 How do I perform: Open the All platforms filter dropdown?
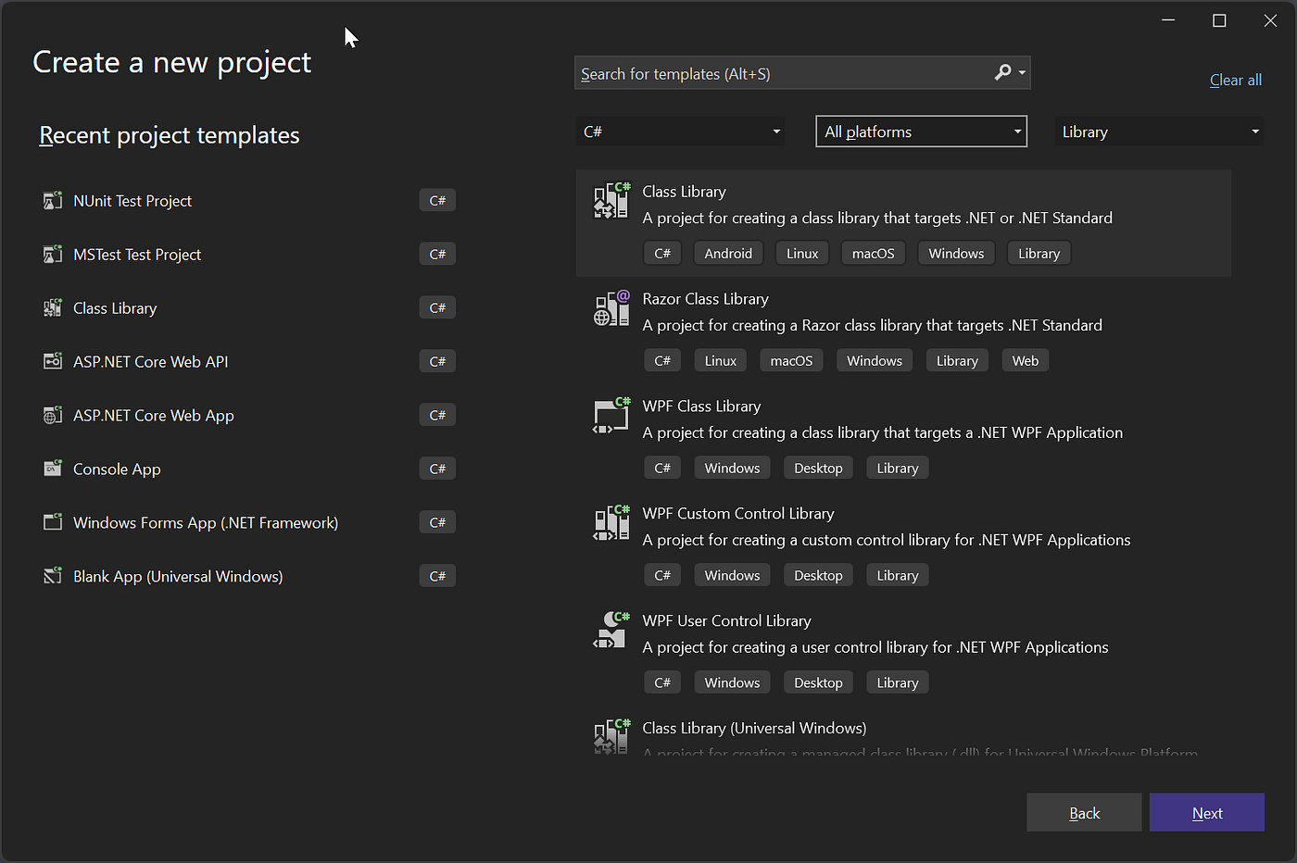(922, 131)
